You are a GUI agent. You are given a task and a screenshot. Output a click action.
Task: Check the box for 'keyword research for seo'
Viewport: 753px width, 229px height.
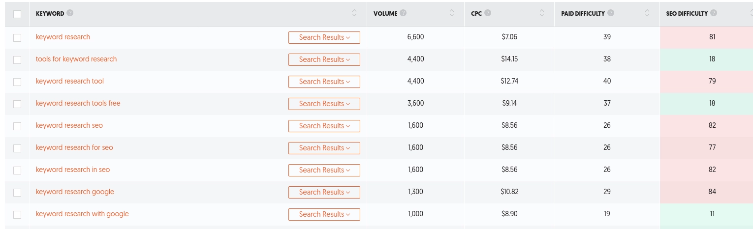coord(17,148)
